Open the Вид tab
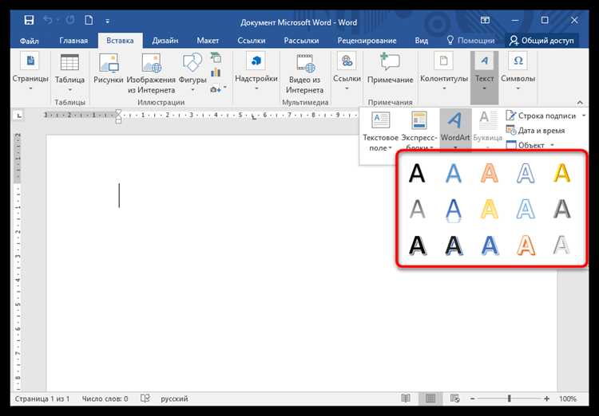Image resolution: width=599 pixels, height=416 pixels. 422,41
